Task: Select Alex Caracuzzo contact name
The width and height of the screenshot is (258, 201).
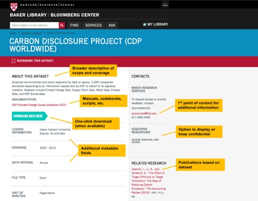Action: point(141,108)
